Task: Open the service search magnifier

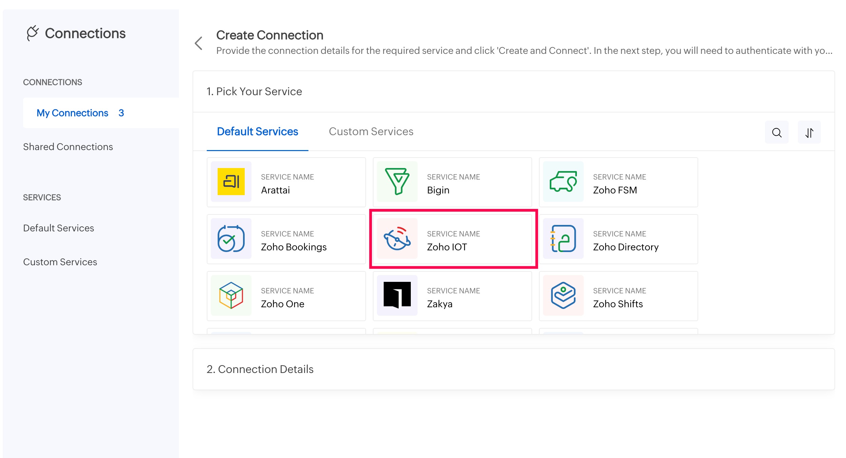Action: click(777, 132)
